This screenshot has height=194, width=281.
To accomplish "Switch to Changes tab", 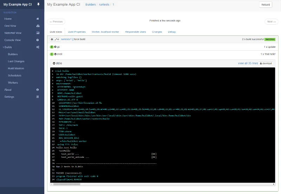I will pos(157,32).
